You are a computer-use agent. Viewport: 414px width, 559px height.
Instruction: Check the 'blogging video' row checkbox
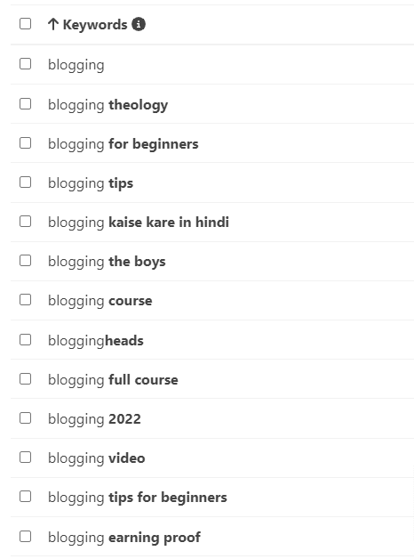point(25,458)
